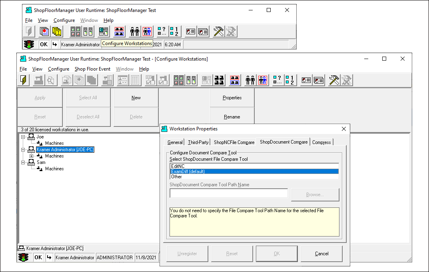Click question-mark squares icon in Configure Workstations window
This screenshot has height=272, width=429.
278,80
